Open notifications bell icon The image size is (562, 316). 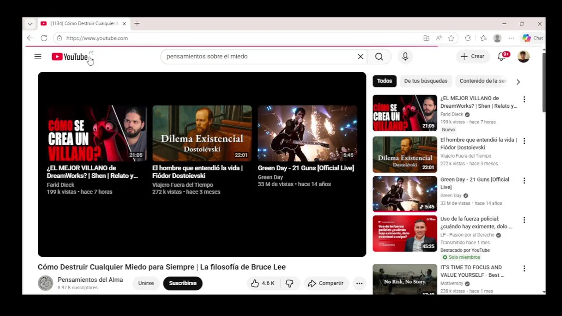pos(501,56)
